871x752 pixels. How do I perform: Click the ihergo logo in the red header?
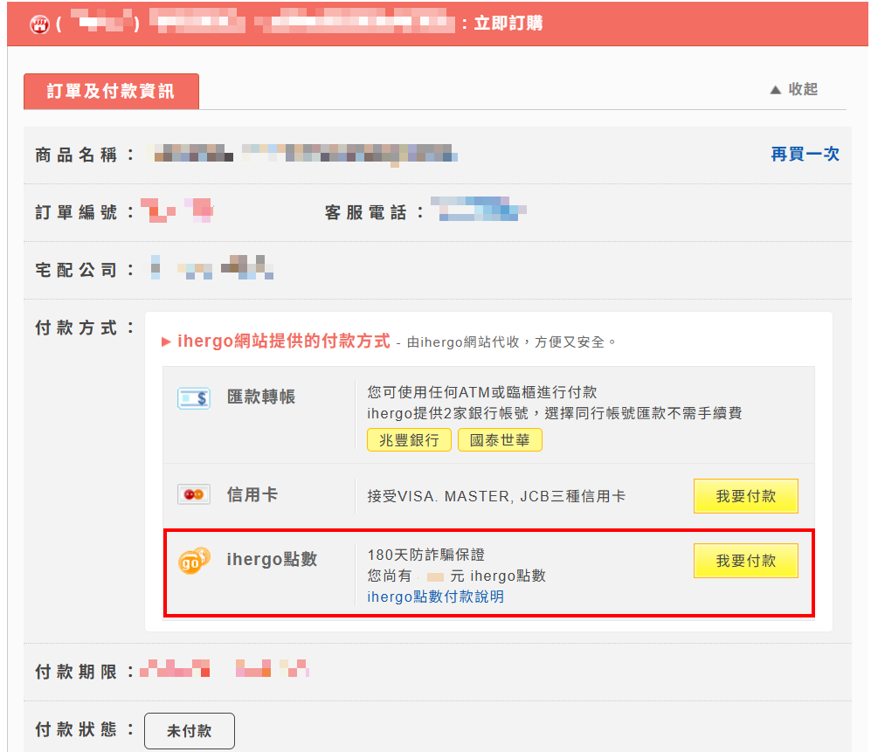coord(37,24)
